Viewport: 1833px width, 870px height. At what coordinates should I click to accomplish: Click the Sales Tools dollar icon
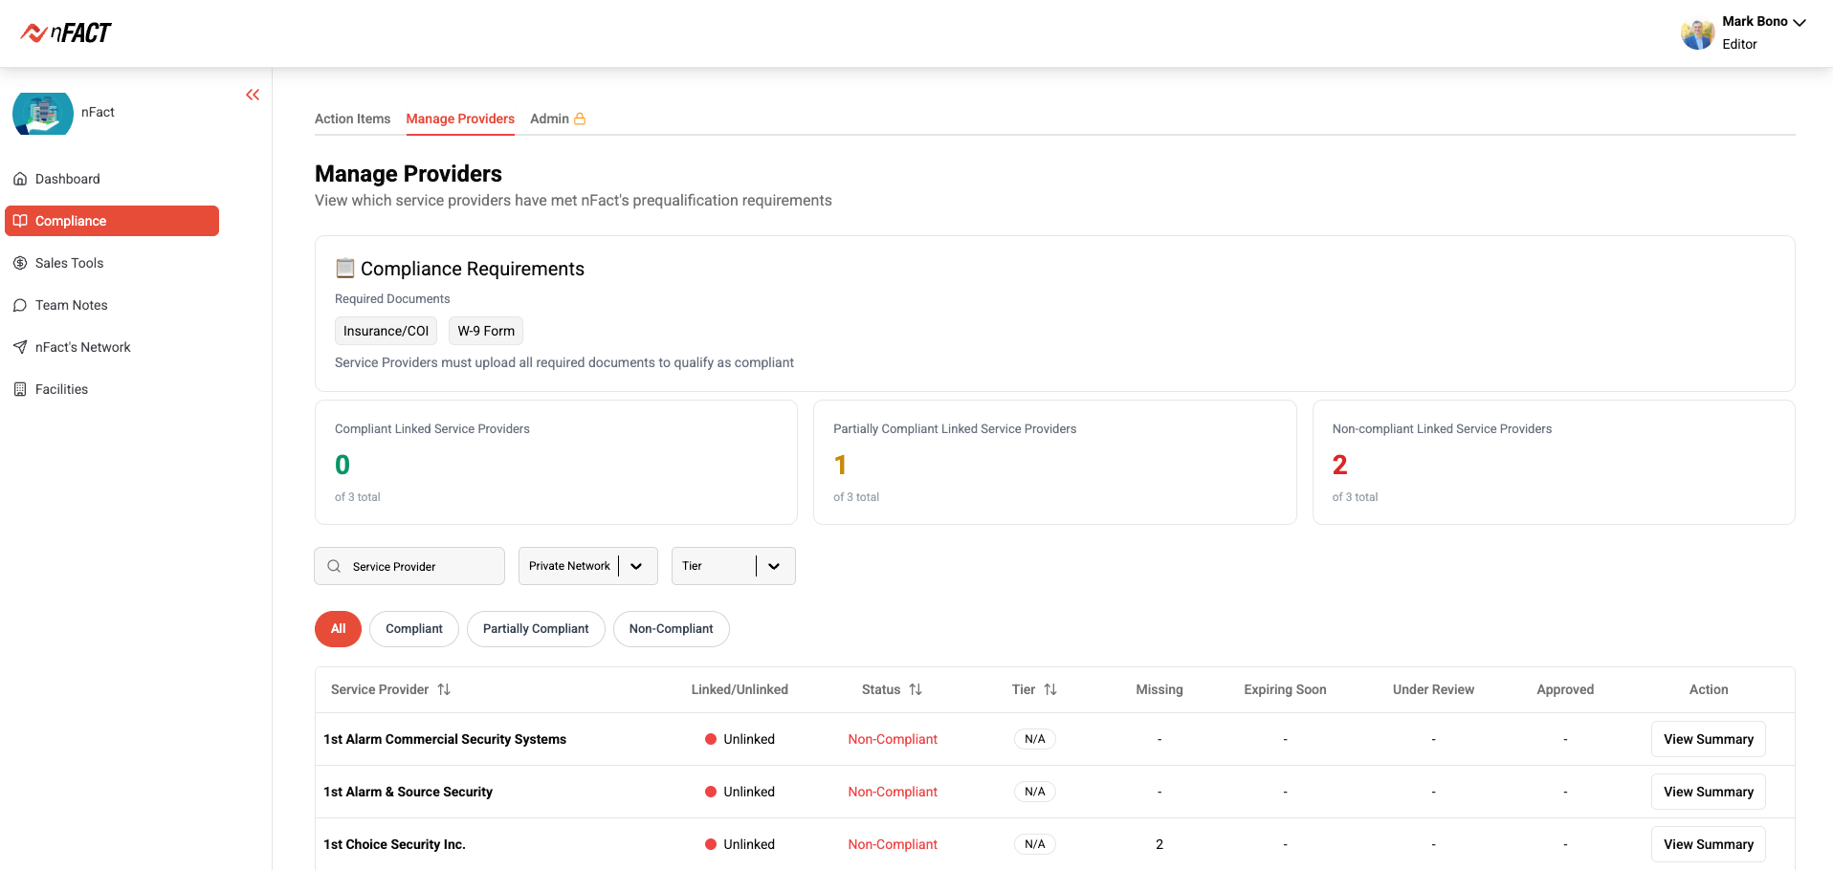click(x=20, y=263)
